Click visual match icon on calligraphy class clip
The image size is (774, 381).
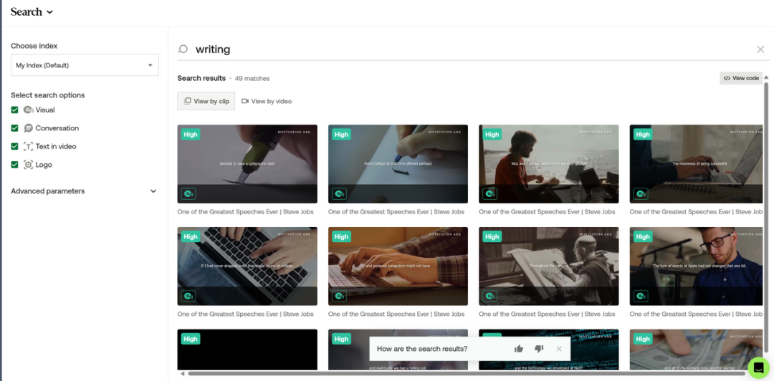[188, 194]
